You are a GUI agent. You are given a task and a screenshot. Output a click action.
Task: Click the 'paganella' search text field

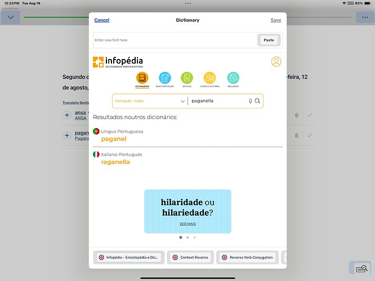pyautogui.click(x=218, y=101)
